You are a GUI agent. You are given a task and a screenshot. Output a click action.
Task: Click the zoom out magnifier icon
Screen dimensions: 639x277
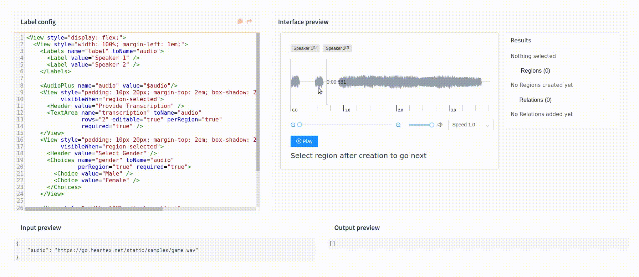[x=293, y=125]
